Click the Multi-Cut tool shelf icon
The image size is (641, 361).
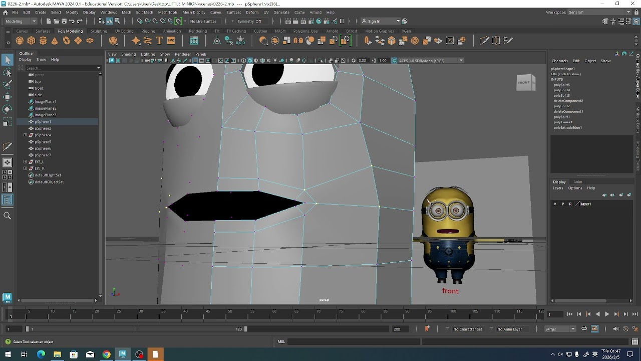coord(484,41)
